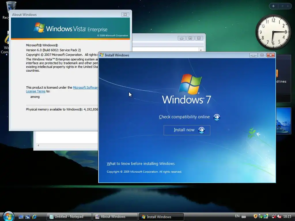Viewport: 295px width, 221px height.
Task: Switch to About Windows taskbar button
Action: [115, 217]
